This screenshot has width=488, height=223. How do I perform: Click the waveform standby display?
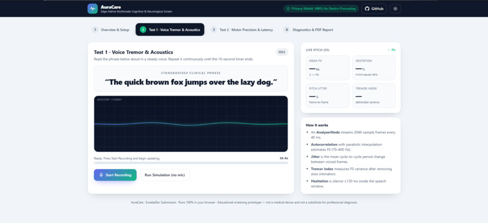tap(191, 124)
